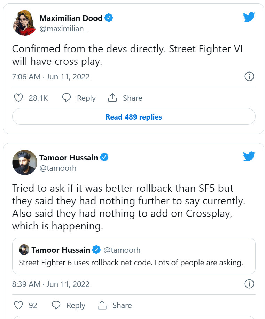Open info icon on Tamoor's tweet
Screen dimensions: 265x319
point(249,284)
